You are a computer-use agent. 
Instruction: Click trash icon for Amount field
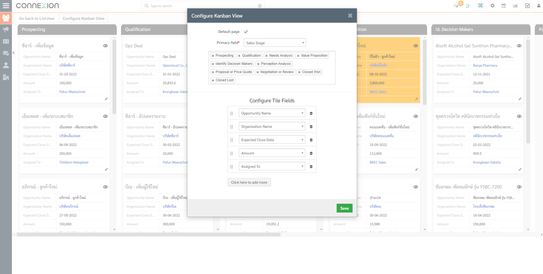(311, 153)
